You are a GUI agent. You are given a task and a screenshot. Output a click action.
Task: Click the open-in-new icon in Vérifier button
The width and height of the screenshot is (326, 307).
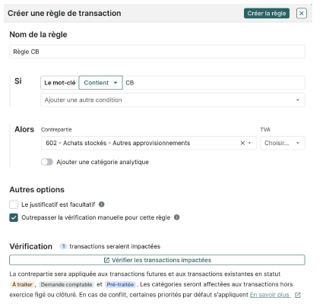[106, 260]
